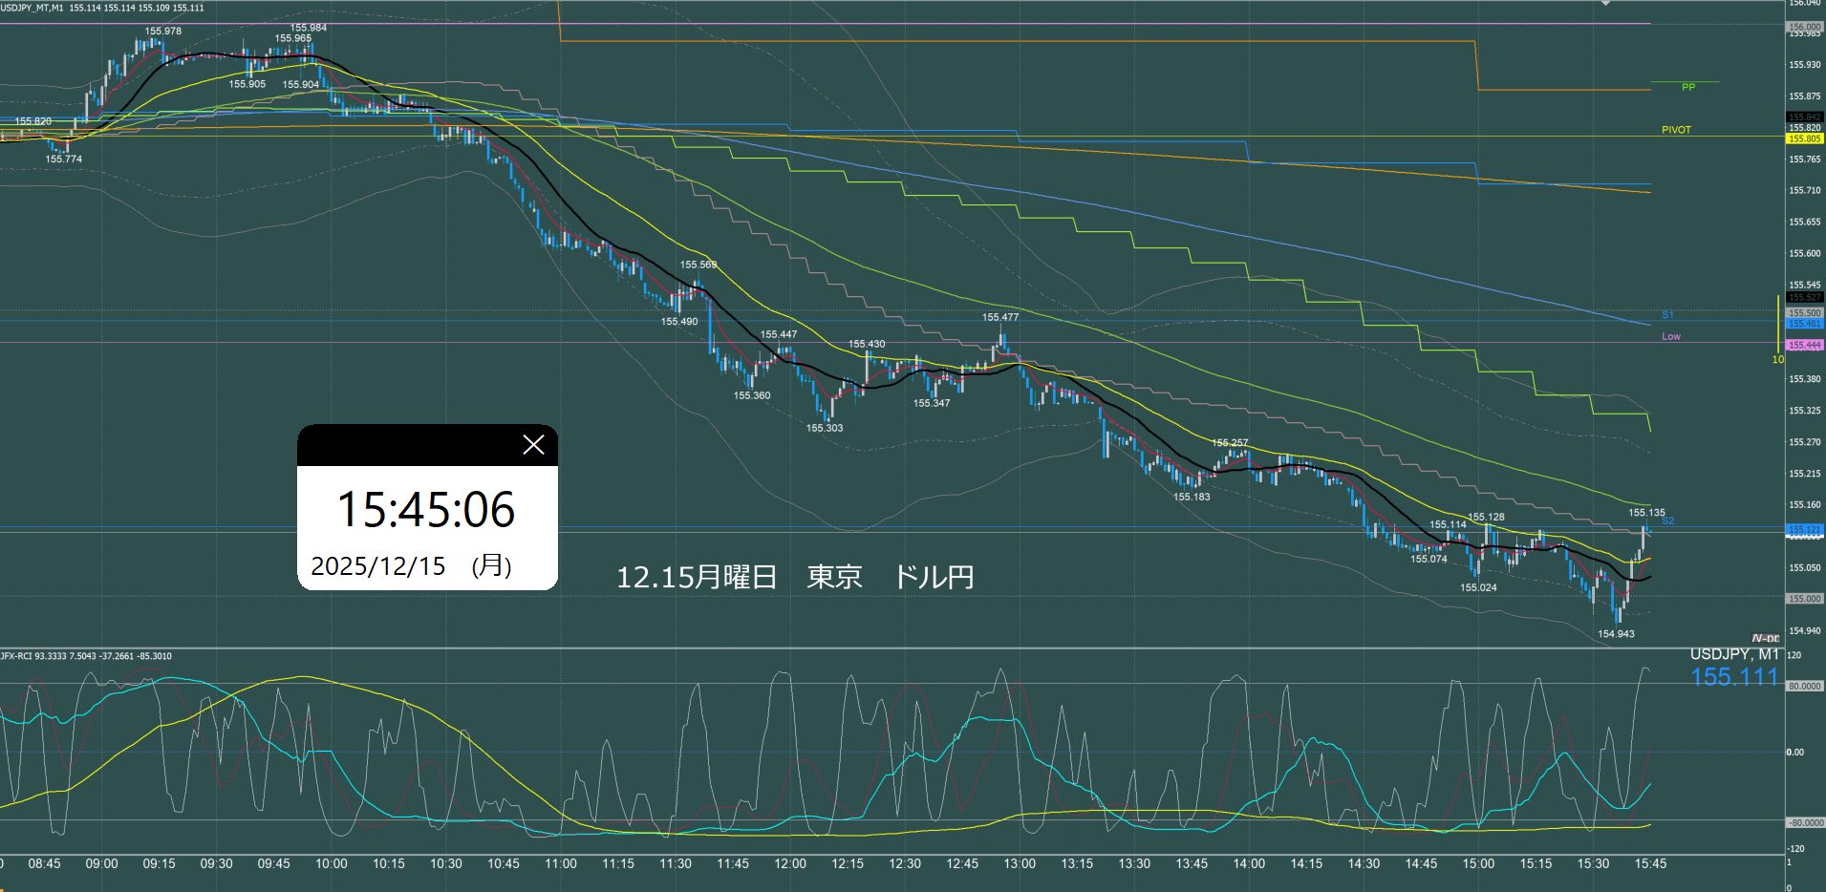Click the 15:30 time axis marker
1826x892 pixels.
[1593, 863]
